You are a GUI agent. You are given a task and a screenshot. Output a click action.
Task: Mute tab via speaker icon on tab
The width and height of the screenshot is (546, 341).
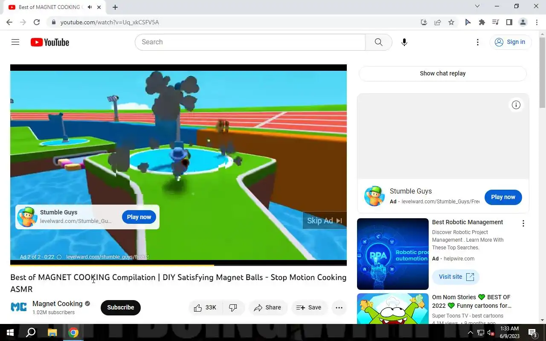pyautogui.click(x=90, y=7)
